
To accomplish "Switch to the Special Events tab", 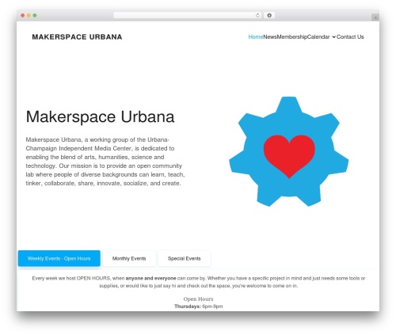I will tap(185, 258).
